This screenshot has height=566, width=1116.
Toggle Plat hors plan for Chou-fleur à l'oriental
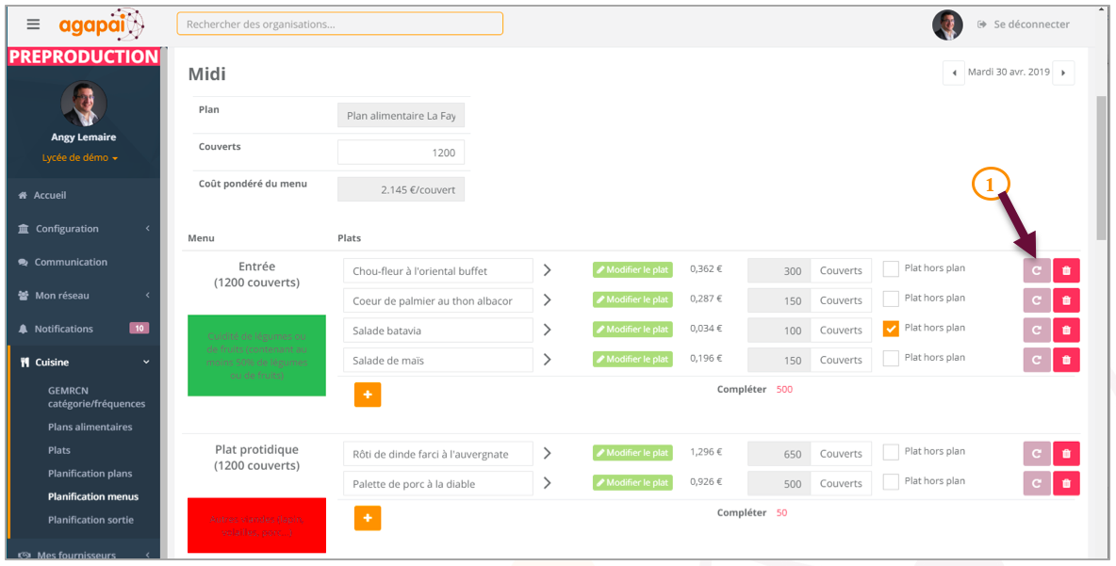point(891,268)
